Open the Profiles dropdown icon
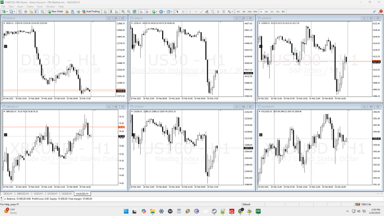Viewport: 384px width, 216px height. pos(12,12)
